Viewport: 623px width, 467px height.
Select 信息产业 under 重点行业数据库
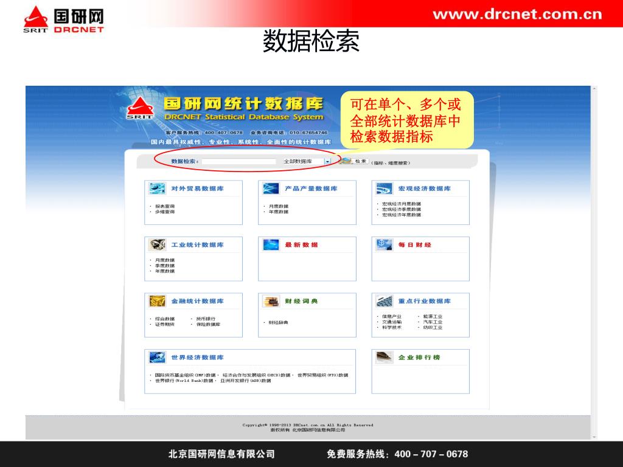pos(392,316)
